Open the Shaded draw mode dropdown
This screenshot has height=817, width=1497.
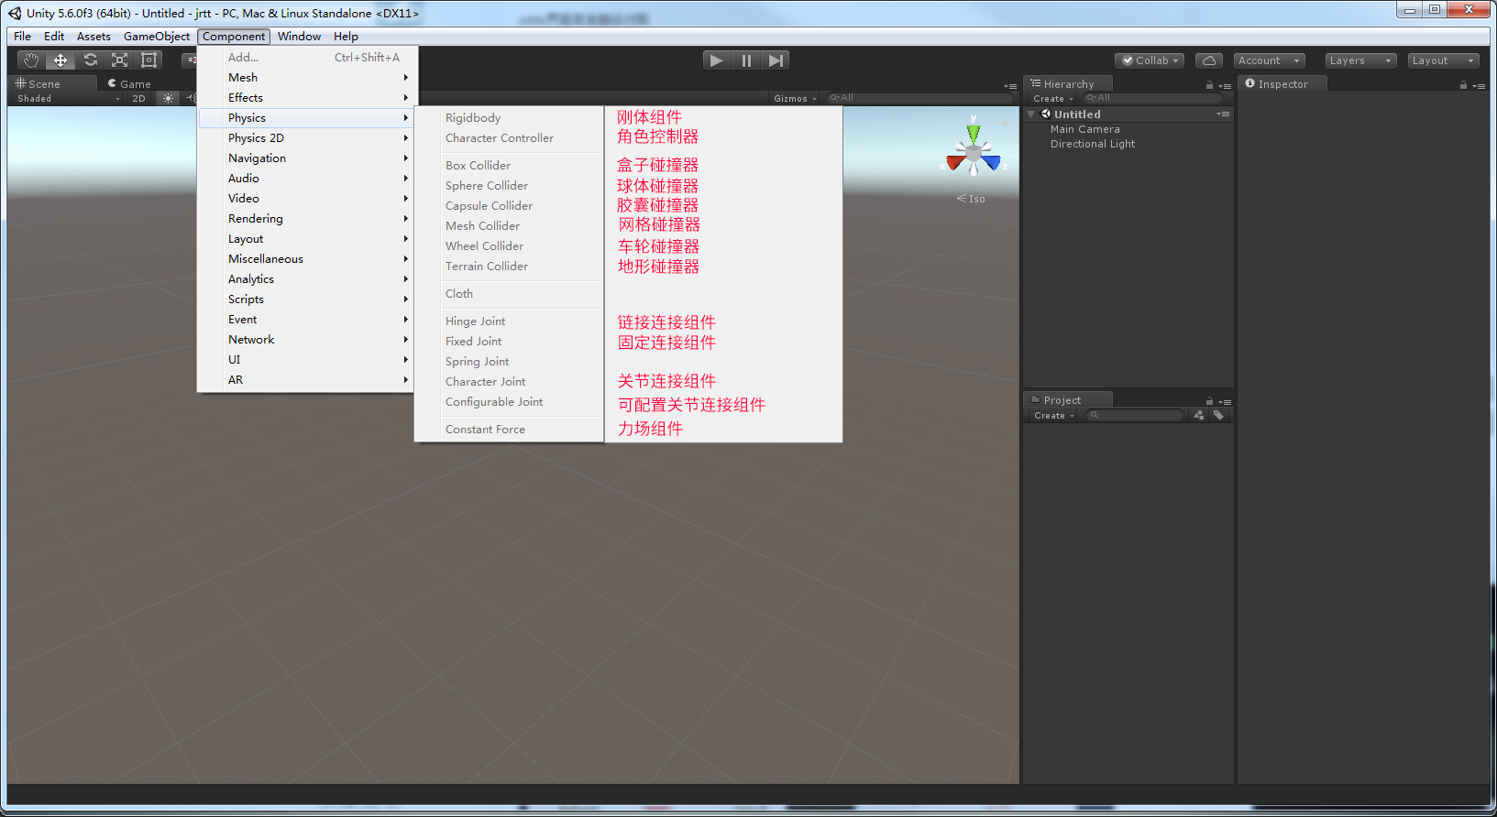pos(67,99)
